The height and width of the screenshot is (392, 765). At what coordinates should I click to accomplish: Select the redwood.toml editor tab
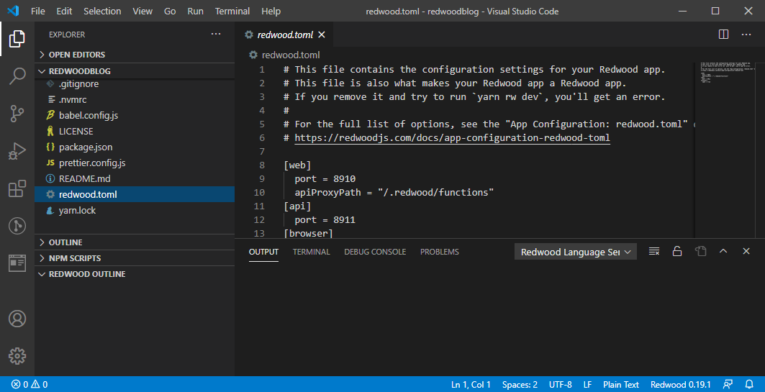pos(285,35)
